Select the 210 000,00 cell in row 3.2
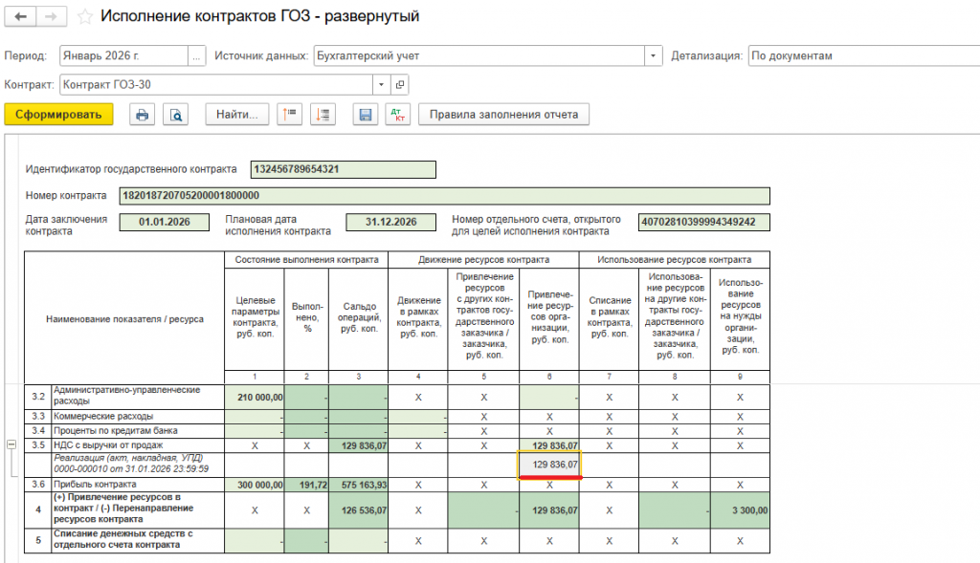The image size is (980, 563). pyautogui.click(x=255, y=398)
